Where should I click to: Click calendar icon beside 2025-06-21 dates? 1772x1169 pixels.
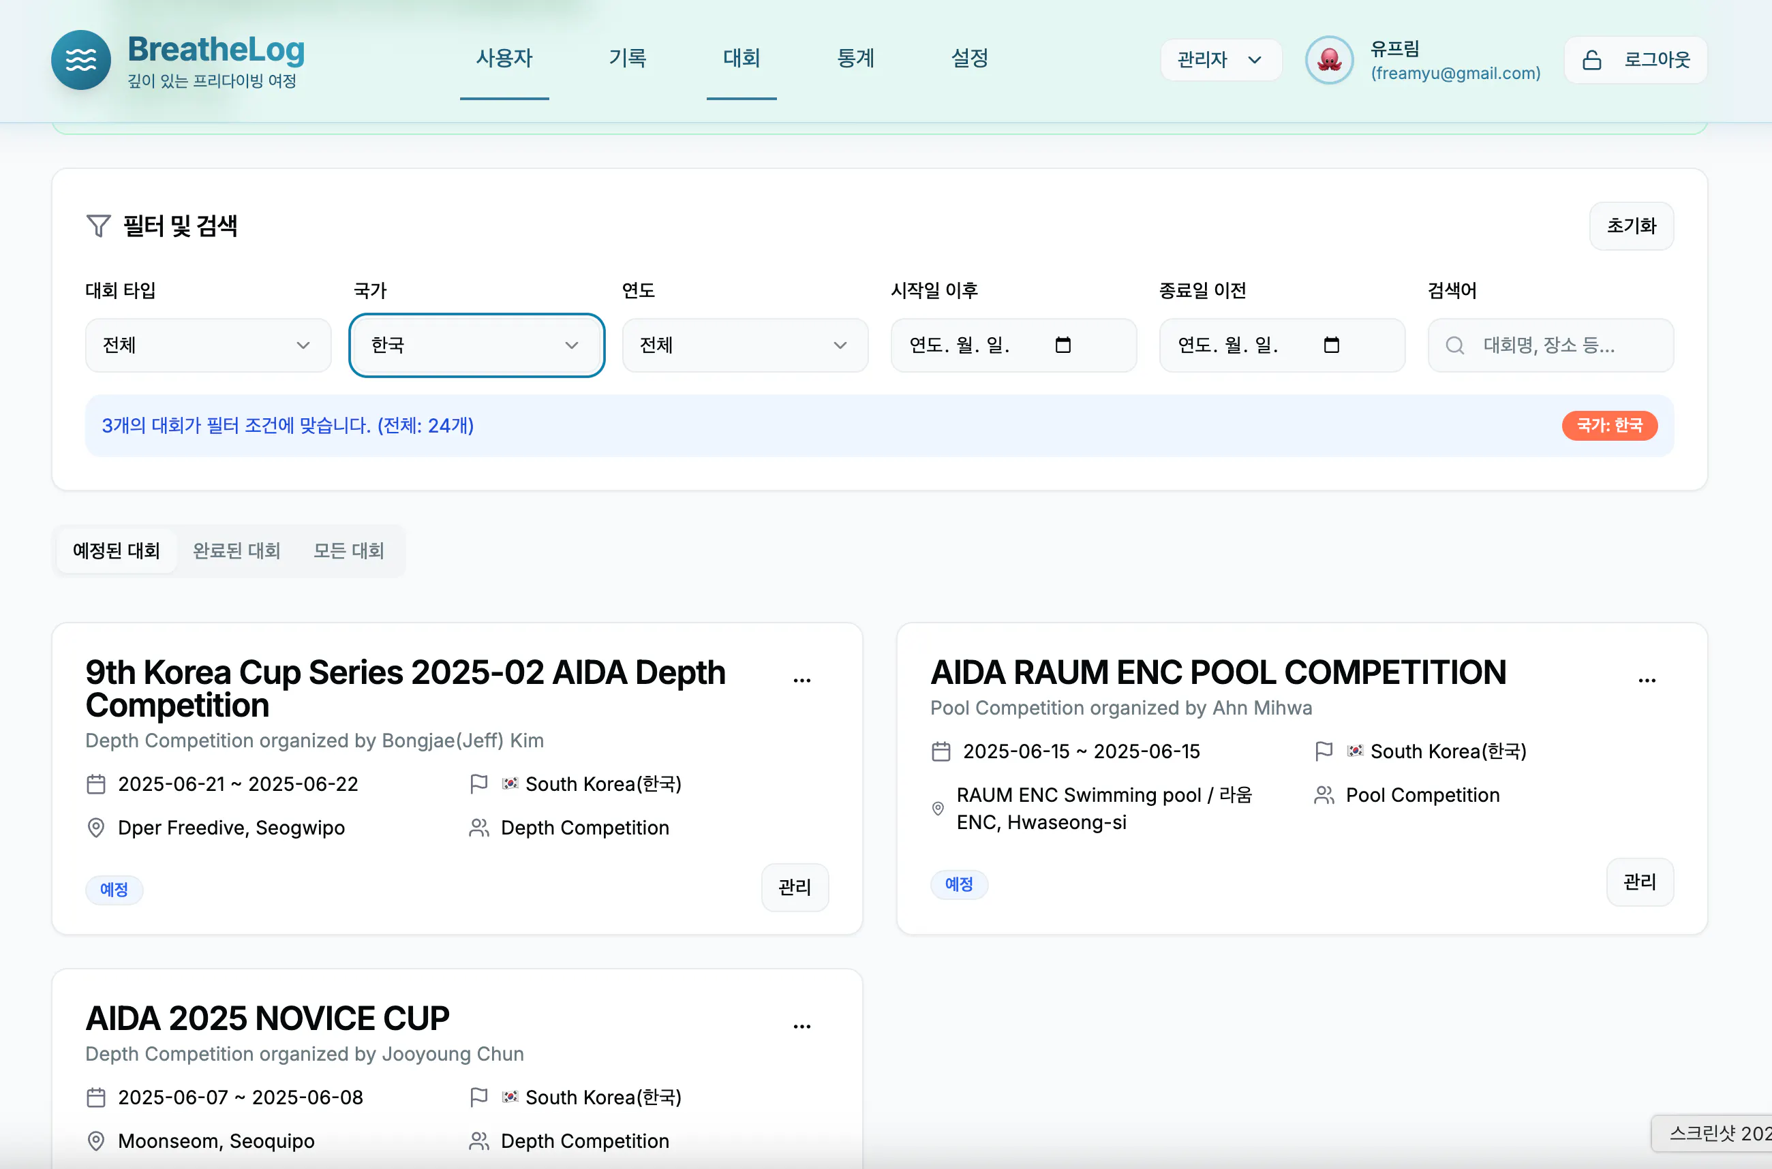(95, 784)
